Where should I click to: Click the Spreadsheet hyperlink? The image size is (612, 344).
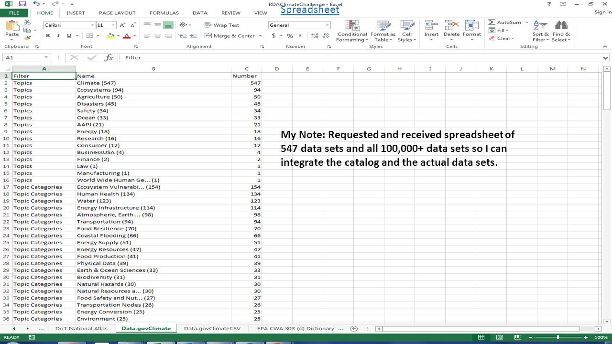[310, 10]
